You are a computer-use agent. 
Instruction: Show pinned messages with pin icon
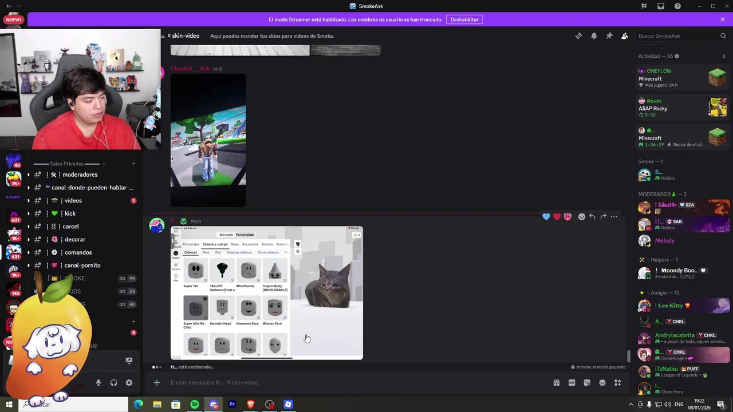pyautogui.click(x=609, y=35)
